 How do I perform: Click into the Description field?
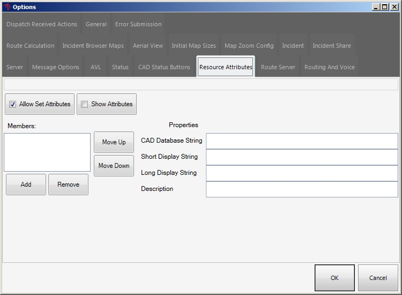302,189
